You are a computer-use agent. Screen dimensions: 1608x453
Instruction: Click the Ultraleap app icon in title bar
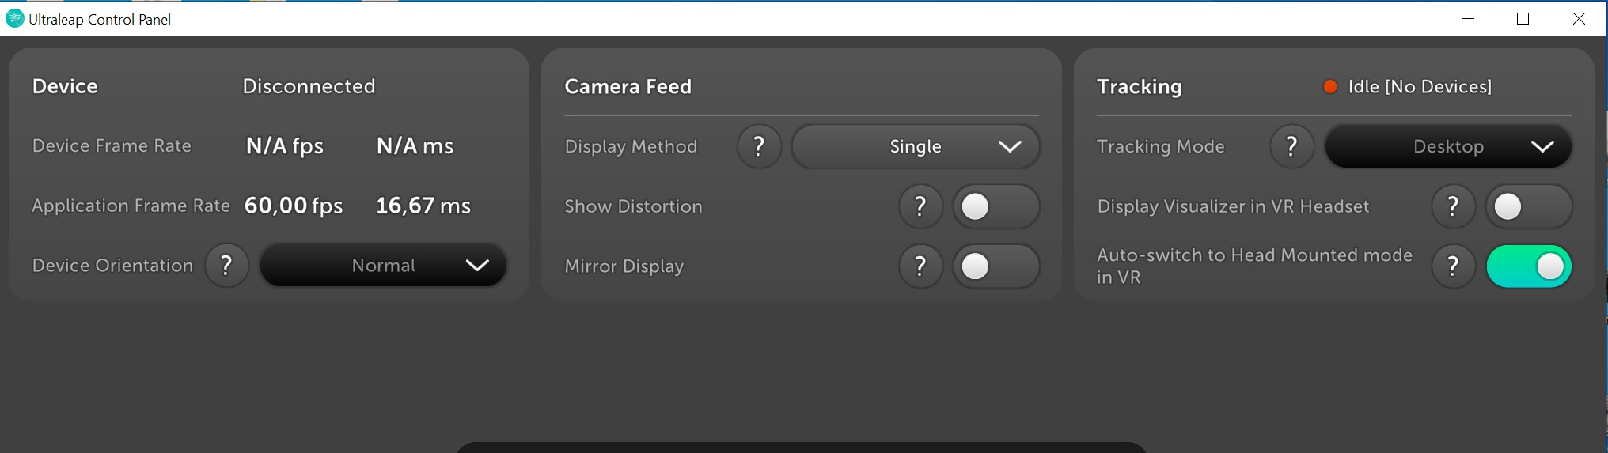(14, 18)
